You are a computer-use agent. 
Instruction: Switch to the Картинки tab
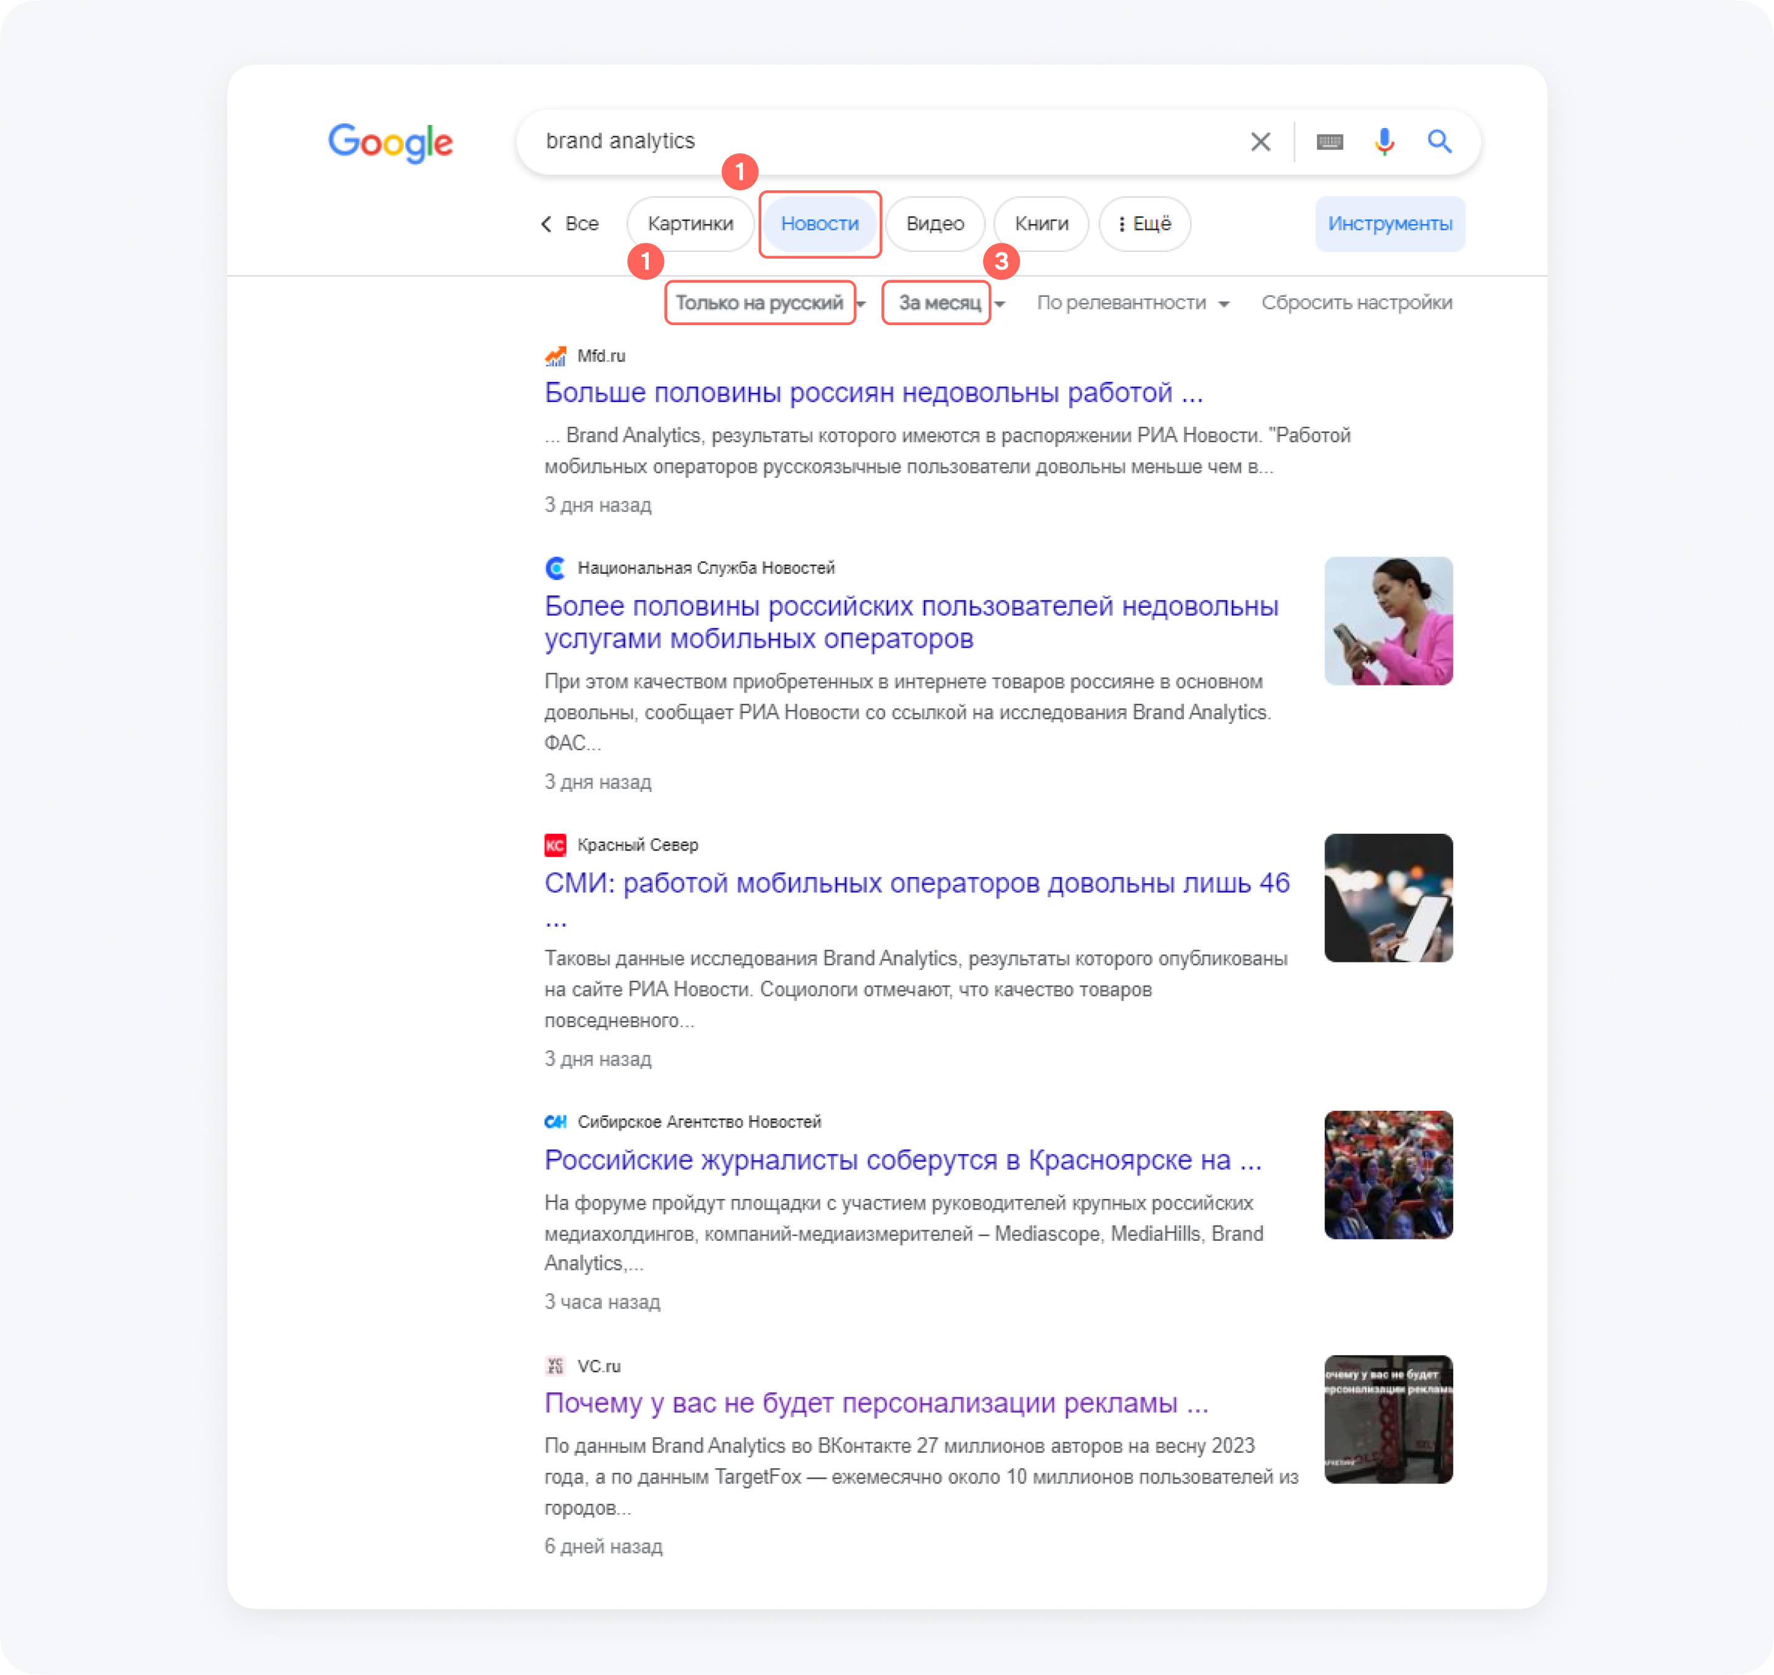[691, 223]
